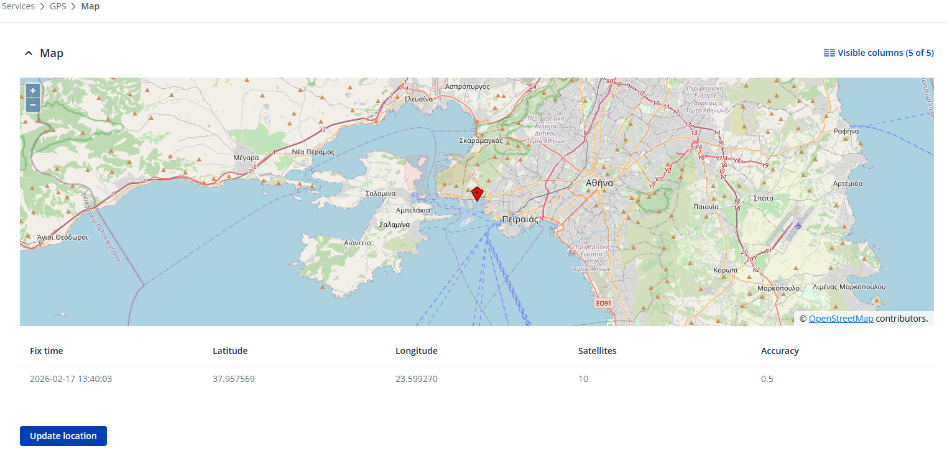Click the Latitude column header
Image resolution: width=947 pixels, height=449 pixels.
(x=230, y=351)
